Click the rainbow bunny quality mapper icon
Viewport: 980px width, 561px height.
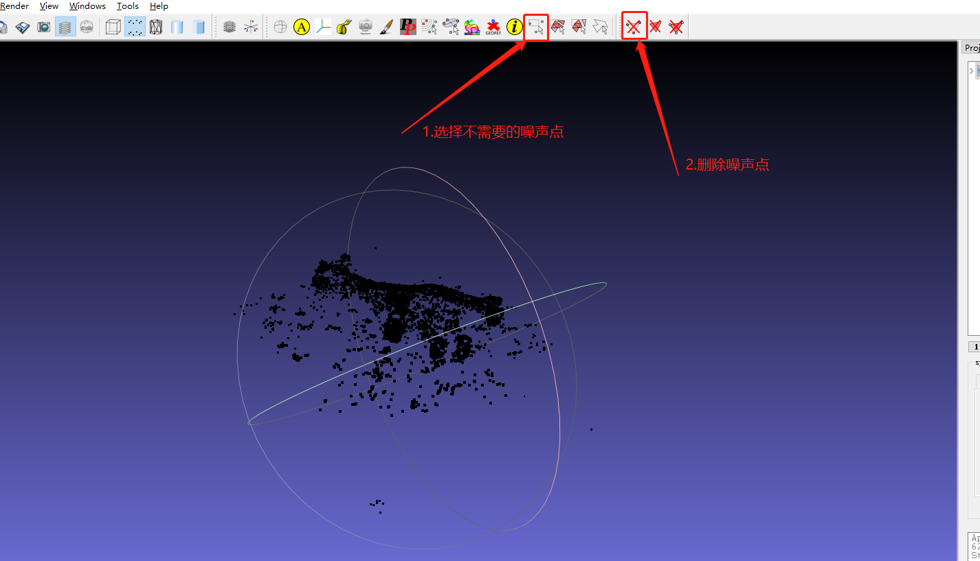pyautogui.click(x=472, y=27)
